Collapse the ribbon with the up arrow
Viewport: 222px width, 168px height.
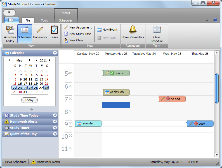pyautogui.click(x=207, y=20)
